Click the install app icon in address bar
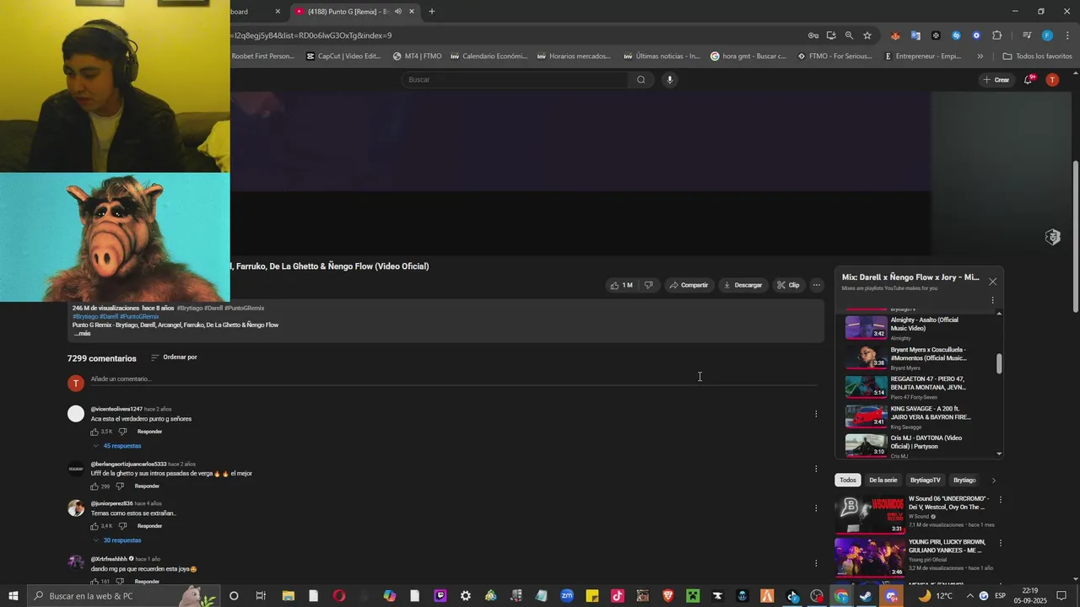 [x=831, y=35]
